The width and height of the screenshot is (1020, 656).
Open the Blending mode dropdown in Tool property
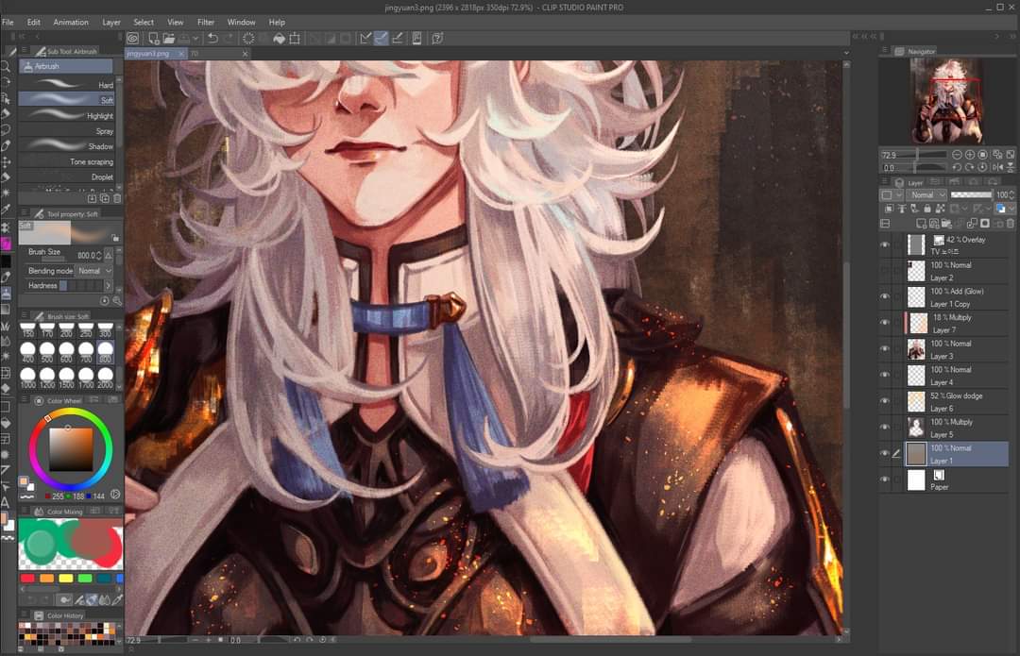[95, 271]
